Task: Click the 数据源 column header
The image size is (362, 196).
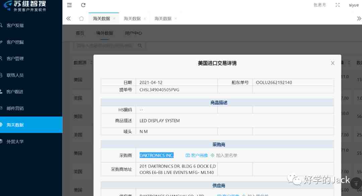Action: 80,63
